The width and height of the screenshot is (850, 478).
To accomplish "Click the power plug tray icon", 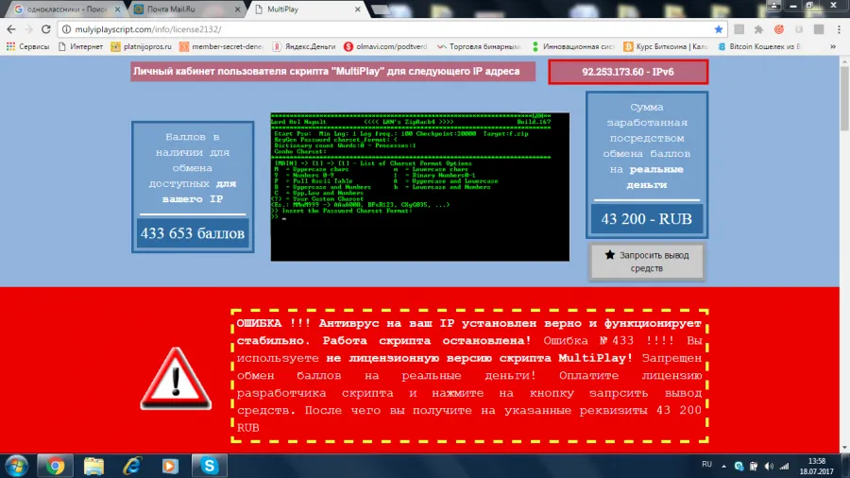I will click(x=754, y=466).
